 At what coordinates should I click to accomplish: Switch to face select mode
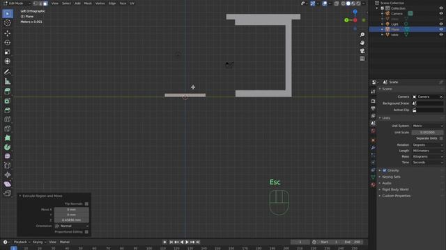pos(45,3)
